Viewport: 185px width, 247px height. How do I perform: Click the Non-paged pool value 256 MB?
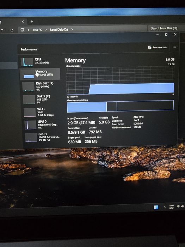click(91, 141)
